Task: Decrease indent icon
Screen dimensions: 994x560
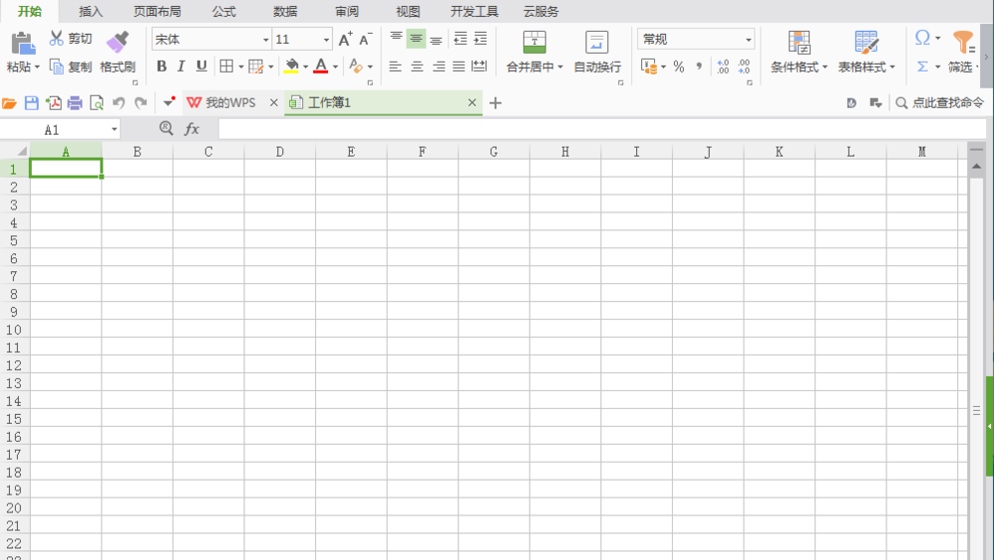Action: pos(460,39)
